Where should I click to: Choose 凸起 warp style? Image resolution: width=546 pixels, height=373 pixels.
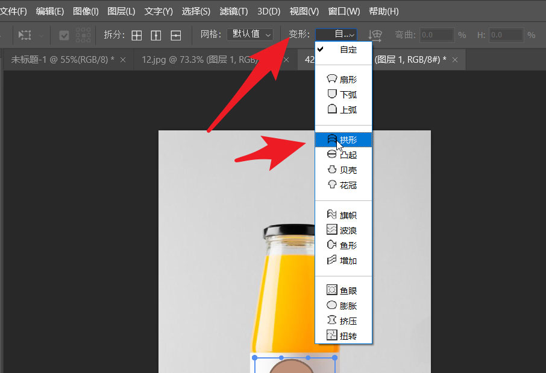(344, 155)
